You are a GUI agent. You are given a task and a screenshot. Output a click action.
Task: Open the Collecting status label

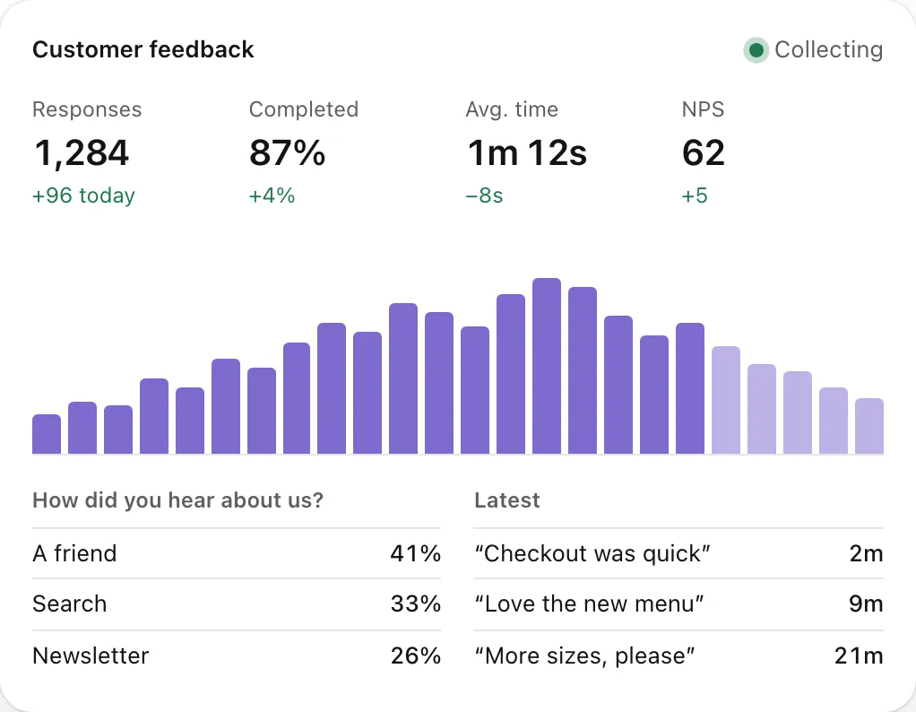pos(828,49)
